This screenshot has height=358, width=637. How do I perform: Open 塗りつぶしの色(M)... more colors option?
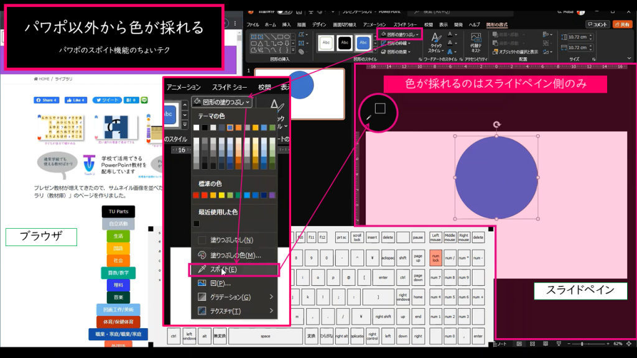234,255
